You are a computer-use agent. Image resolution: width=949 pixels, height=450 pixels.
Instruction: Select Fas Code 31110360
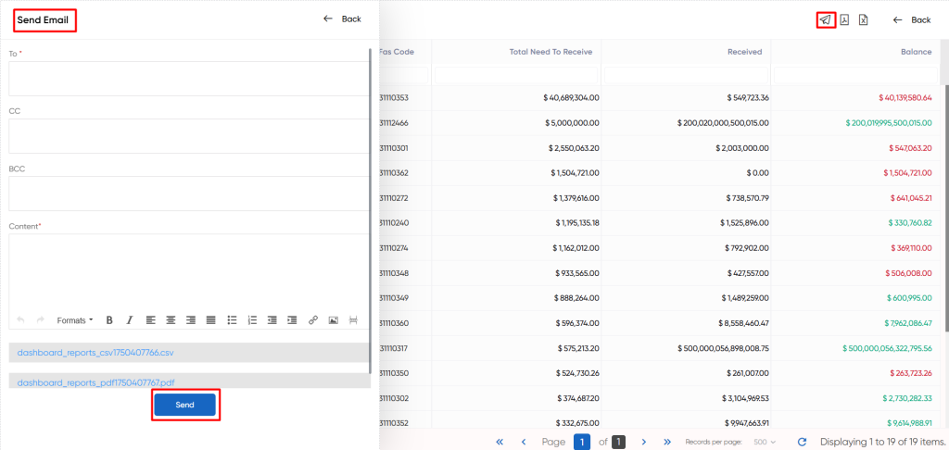point(394,323)
